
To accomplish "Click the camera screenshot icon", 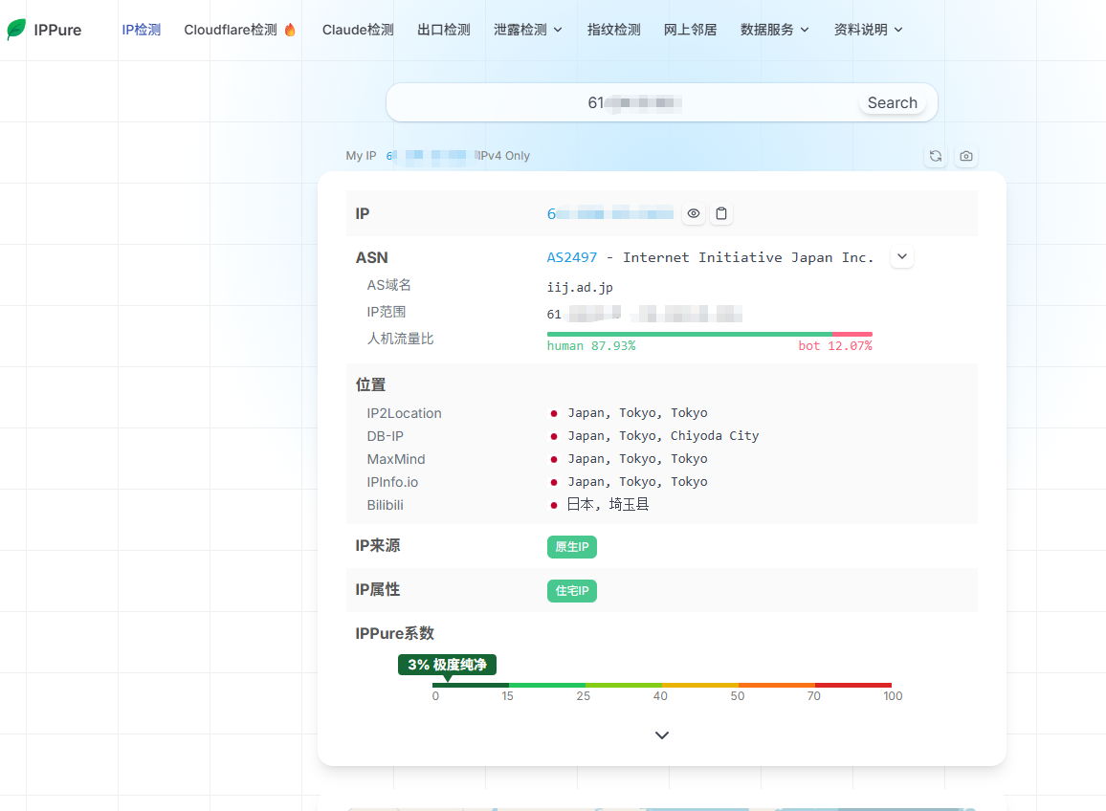I will point(966,156).
